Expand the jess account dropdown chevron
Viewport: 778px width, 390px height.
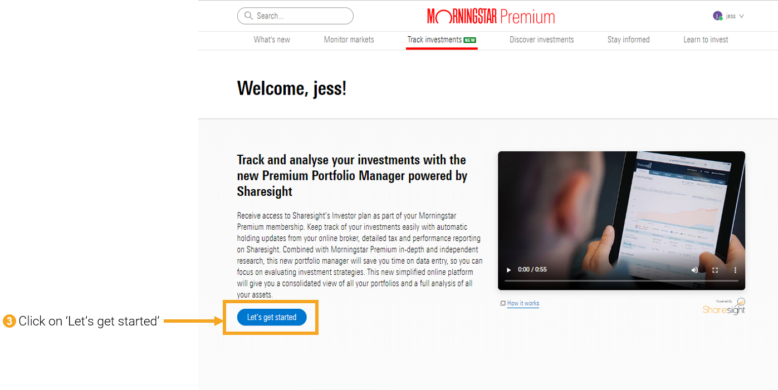741,16
